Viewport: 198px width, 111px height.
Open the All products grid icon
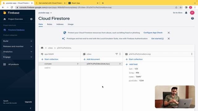(x=5, y=64)
